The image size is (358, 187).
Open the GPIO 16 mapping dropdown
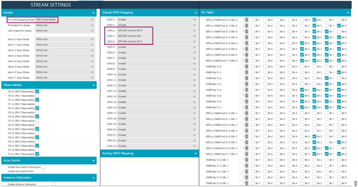pos(157,108)
